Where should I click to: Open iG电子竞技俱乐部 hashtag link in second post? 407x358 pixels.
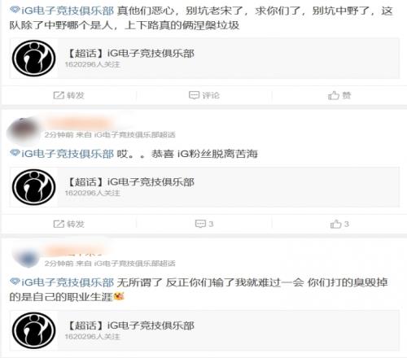(68, 154)
